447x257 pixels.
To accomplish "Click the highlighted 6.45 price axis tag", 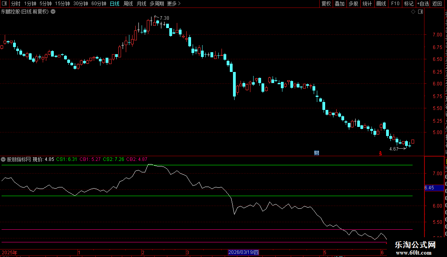I will tap(434, 188).
